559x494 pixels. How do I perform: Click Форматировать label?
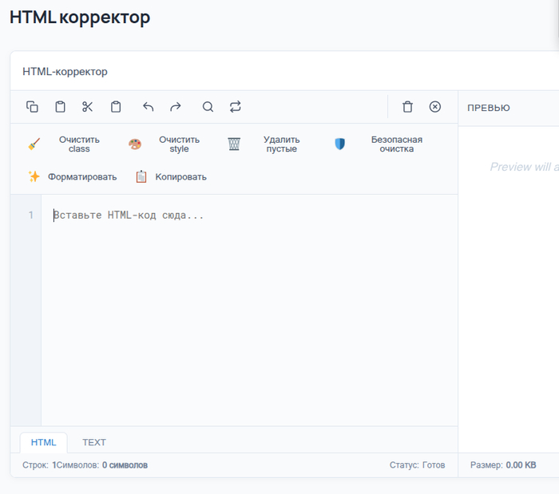[x=82, y=177]
